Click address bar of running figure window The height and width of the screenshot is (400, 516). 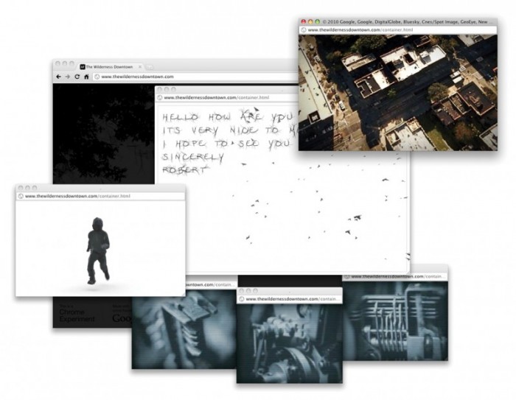point(100,196)
